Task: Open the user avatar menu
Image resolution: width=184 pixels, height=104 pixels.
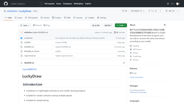Action: [178, 4]
